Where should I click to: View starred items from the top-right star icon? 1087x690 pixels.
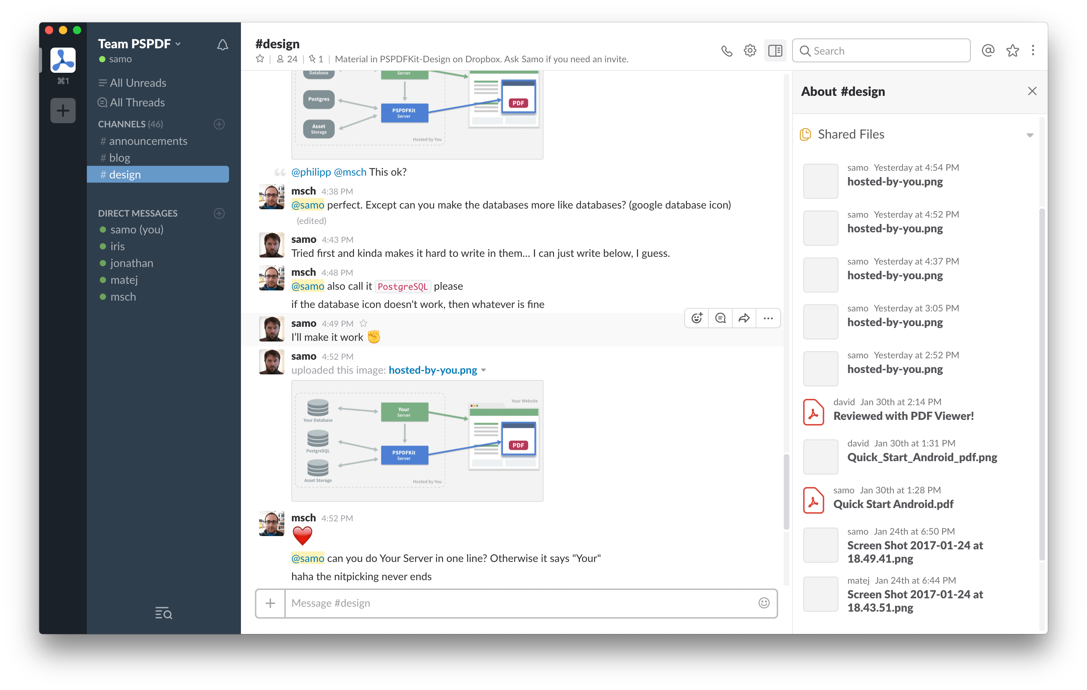coord(1012,50)
